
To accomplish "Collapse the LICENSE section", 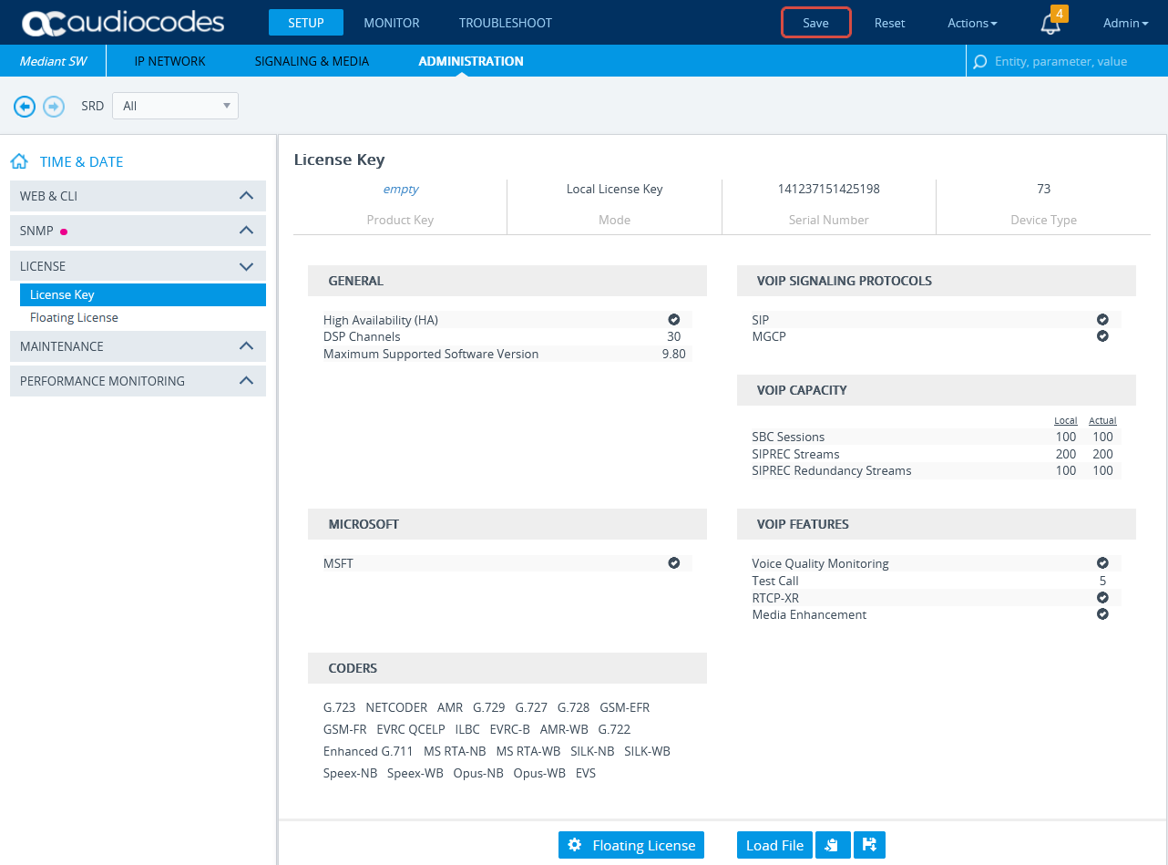I will (x=138, y=266).
